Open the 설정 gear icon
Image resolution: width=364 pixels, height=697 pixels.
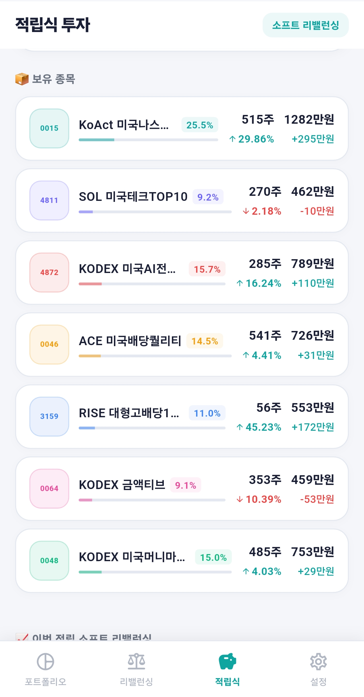coord(318,661)
